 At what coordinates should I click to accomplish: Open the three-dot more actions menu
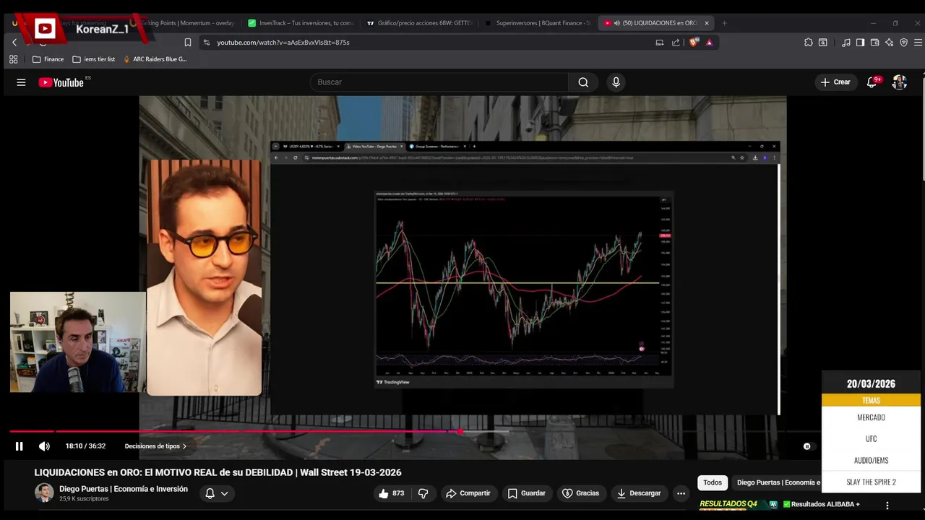tap(681, 493)
